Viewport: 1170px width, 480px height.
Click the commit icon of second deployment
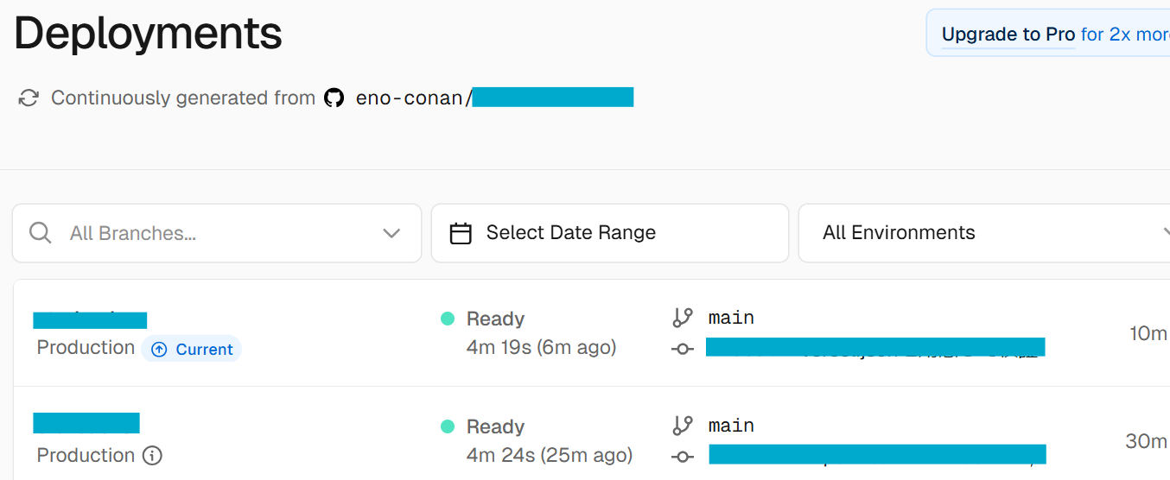tap(683, 456)
